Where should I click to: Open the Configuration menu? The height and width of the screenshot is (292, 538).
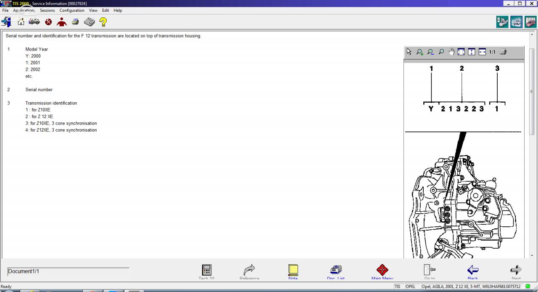[72, 11]
